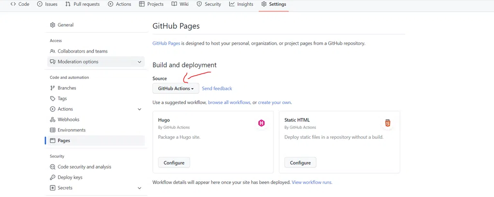Click the HTML5 logo on Static HTML card
The image size is (494, 197).
point(387,123)
